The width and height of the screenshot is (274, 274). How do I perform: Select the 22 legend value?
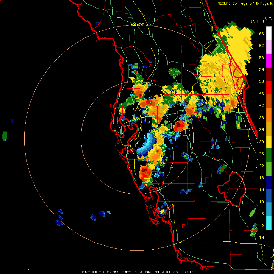(262, 166)
